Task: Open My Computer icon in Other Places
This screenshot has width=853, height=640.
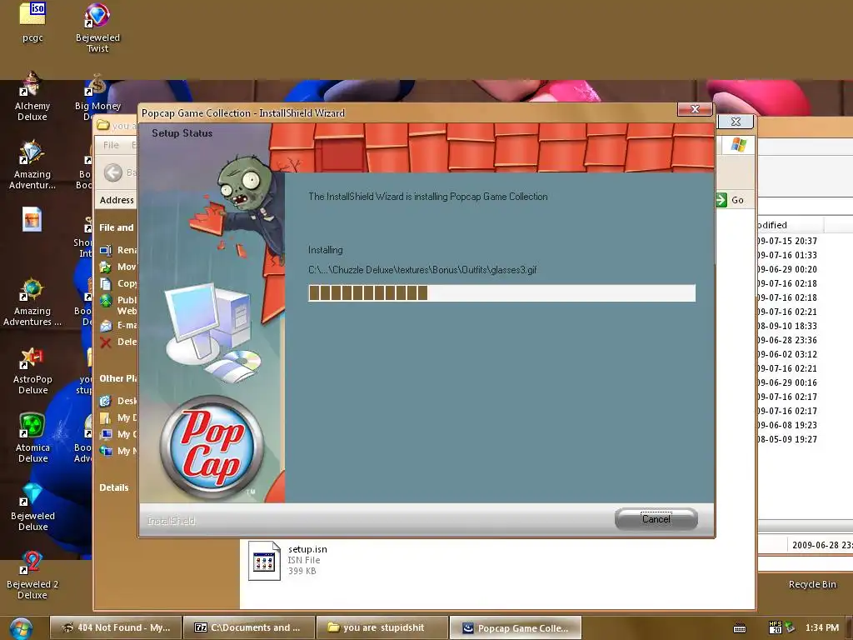Action: (106, 434)
